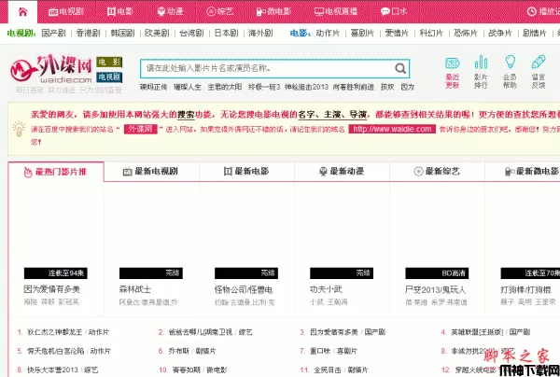This screenshot has height=377, width=560.
Task: Open ranked item 狄仁杰之神都龙王
Action: (x=55, y=332)
